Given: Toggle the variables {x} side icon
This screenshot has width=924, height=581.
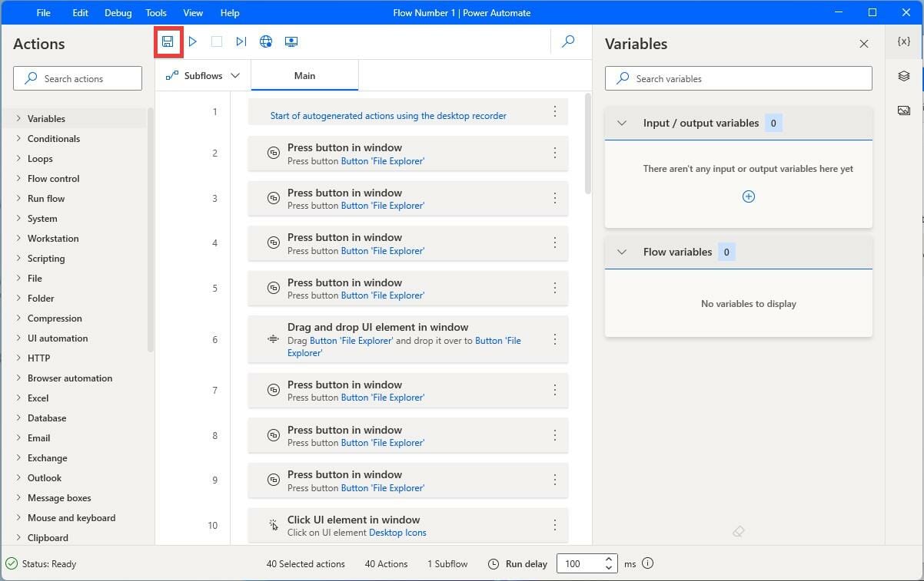Looking at the screenshot, I should 904,41.
